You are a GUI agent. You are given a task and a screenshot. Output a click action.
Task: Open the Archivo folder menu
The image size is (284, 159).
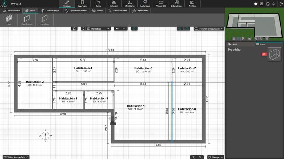coord(192,4)
